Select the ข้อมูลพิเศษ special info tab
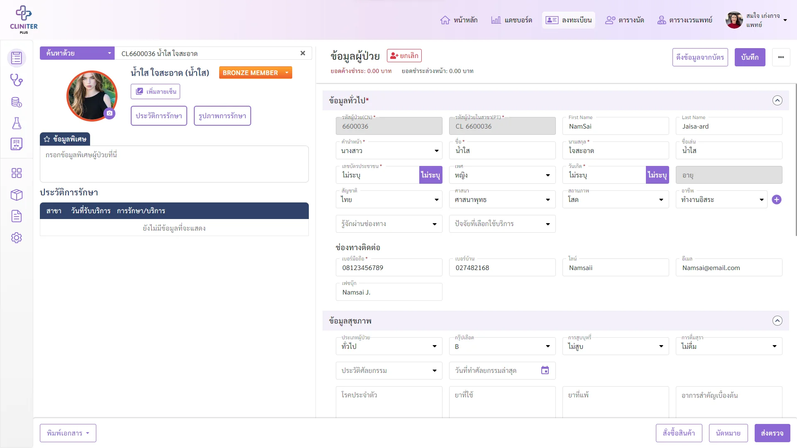 pos(65,139)
